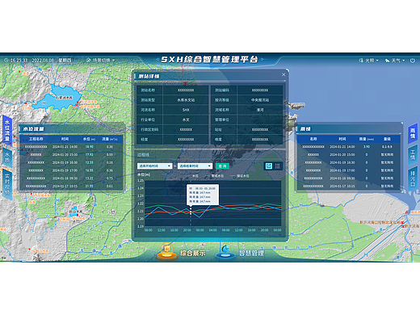Close the 测站详情 panel

pyautogui.click(x=283, y=74)
